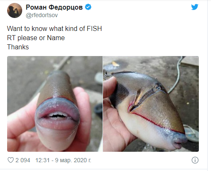
Task: Click the Twitter bird logo
Action: tap(195, 7)
